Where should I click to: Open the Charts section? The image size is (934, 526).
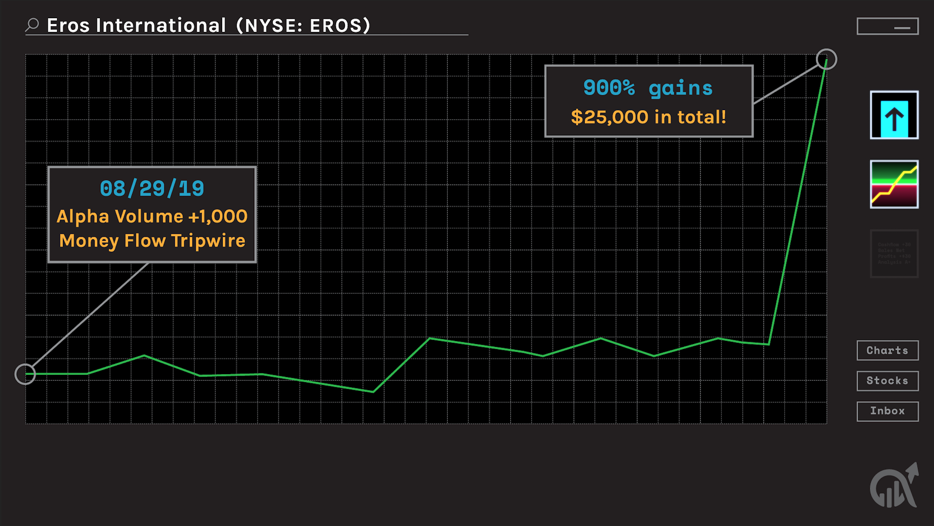[887, 351]
